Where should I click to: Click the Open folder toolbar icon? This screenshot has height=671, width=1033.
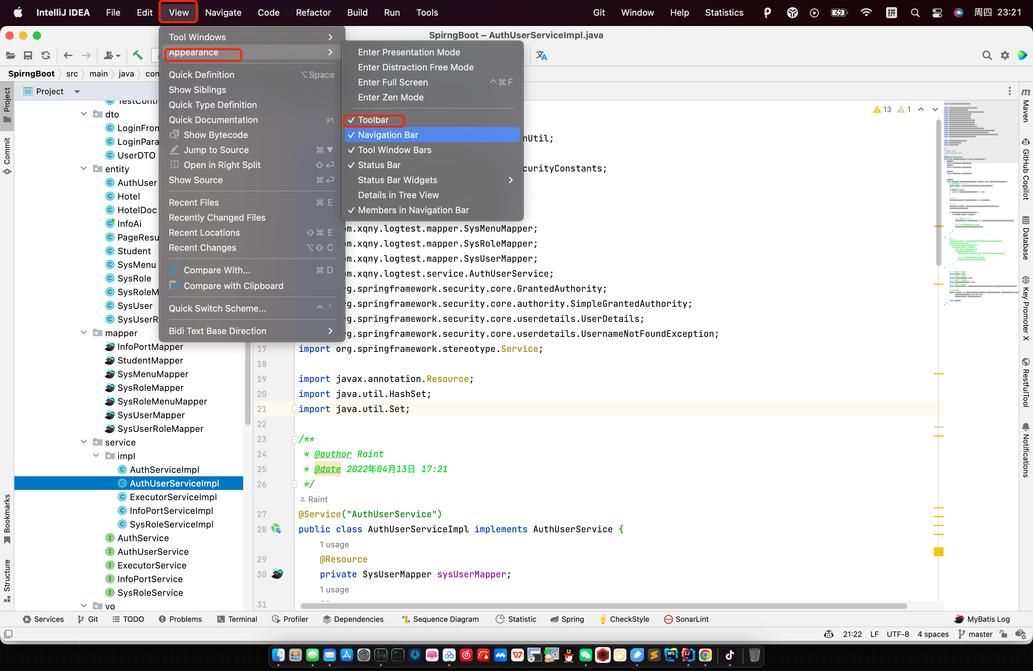(x=11, y=56)
